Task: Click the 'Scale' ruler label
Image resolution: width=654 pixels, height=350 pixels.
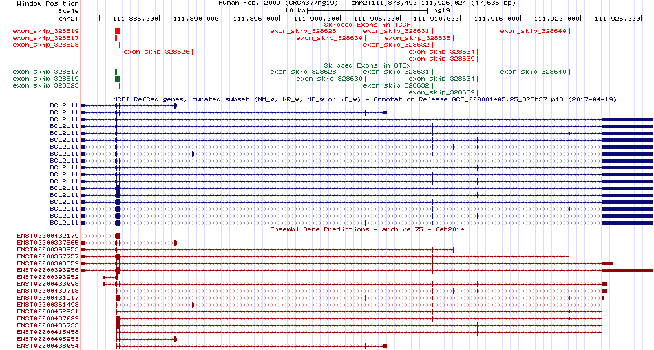Action: pos(68,11)
